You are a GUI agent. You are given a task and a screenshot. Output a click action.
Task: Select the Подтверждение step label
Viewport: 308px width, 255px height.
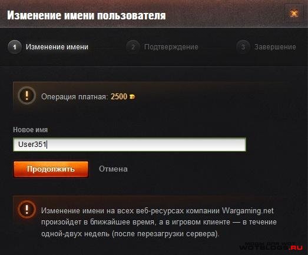click(x=171, y=47)
